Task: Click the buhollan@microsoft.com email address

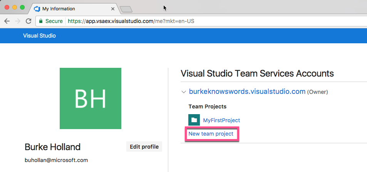Action: click(56, 160)
